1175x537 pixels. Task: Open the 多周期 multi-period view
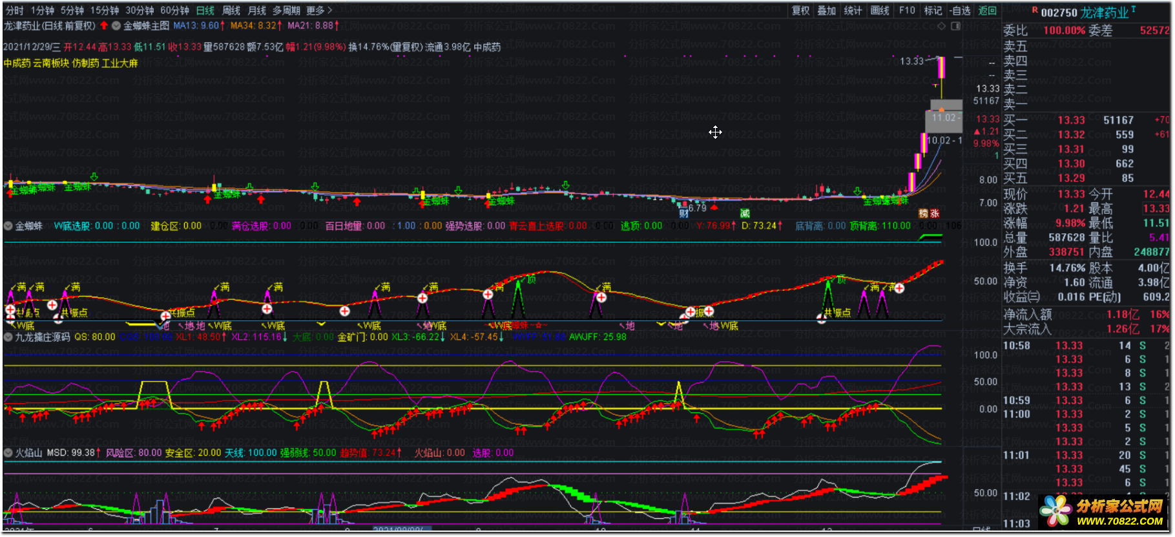[x=286, y=10]
